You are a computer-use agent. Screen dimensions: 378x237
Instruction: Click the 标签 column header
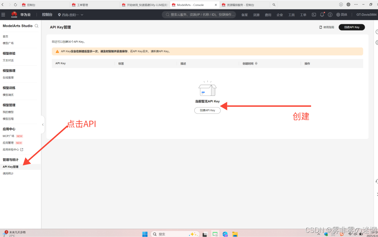click(x=121, y=64)
